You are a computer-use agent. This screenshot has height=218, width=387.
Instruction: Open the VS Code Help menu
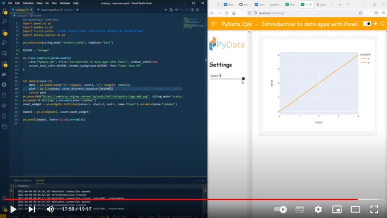(76, 3)
